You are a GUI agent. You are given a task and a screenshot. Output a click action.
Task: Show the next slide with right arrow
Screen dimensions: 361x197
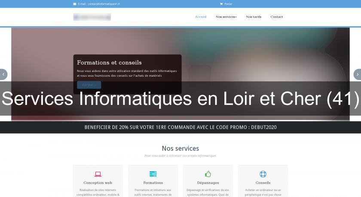[x=357, y=75]
